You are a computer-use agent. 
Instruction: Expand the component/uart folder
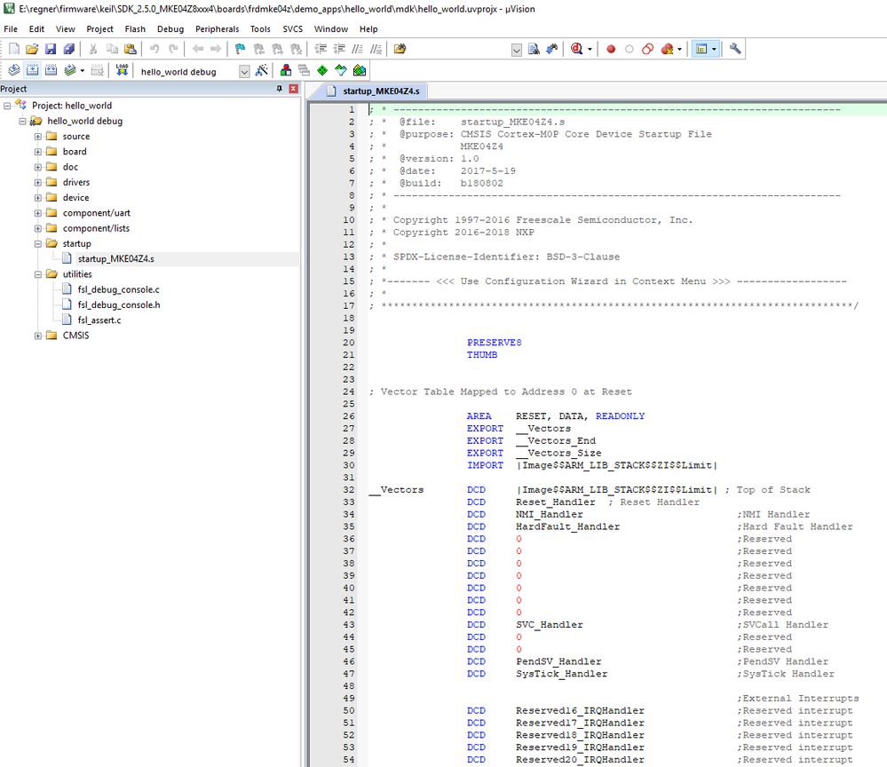(38, 213)
